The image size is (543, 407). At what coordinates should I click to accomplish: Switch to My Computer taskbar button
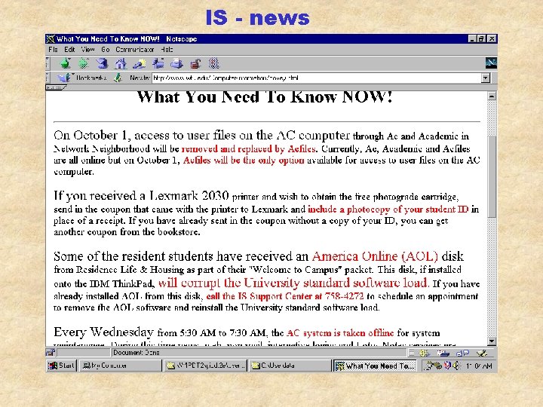tap(121, 366)
